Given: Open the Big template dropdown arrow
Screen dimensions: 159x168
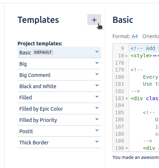Looking at the screenshot, I should (97, 63).
